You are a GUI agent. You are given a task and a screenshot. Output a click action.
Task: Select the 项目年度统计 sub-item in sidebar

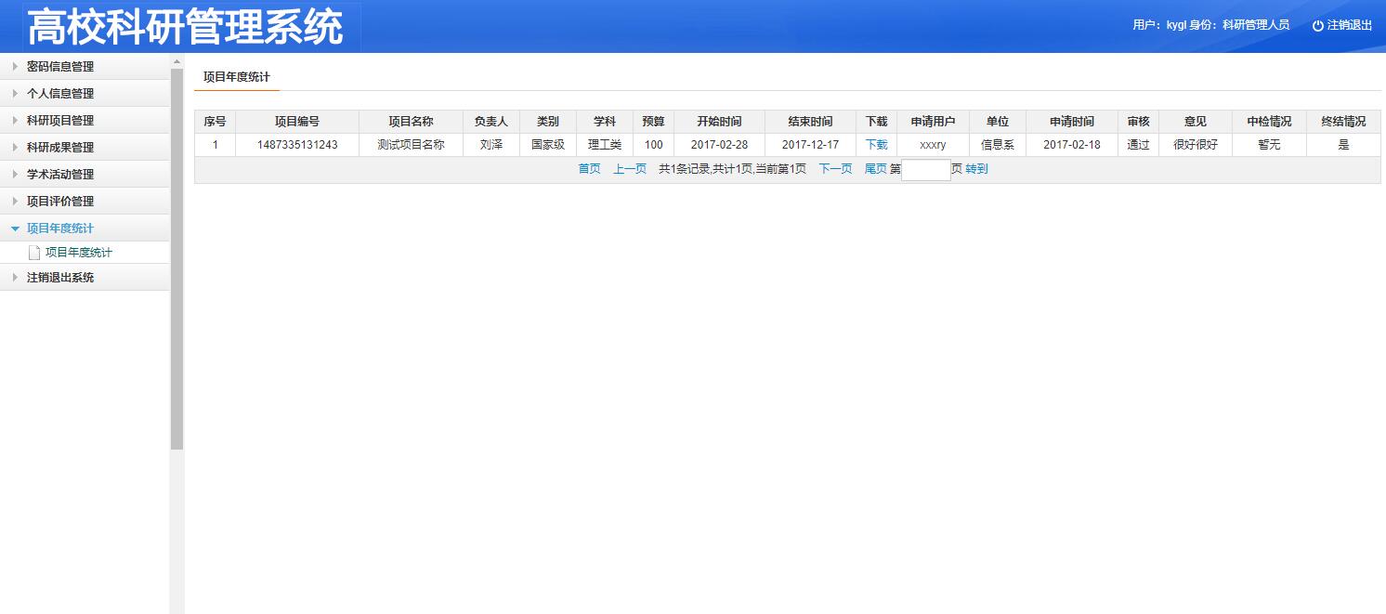pos(79,253)
